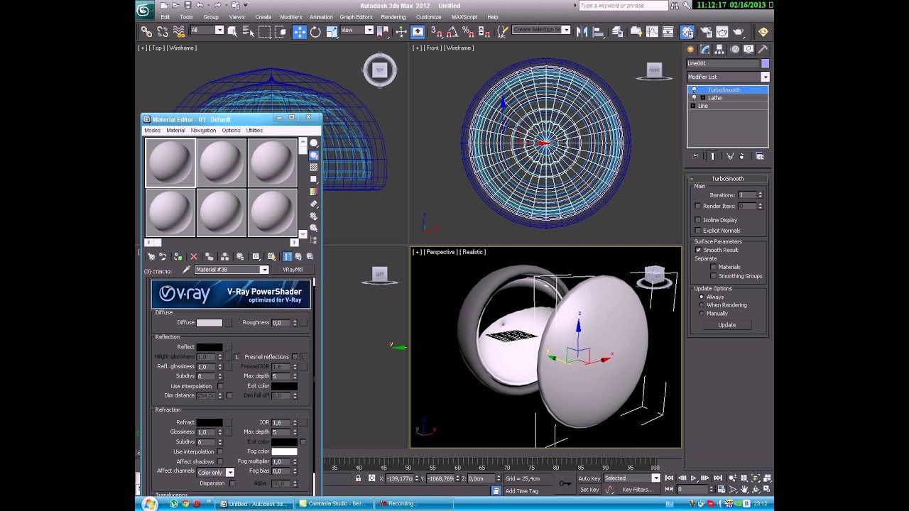Toggle the 3D Snaps icon
Image resolution: width=909 pixels, height=511 pixels.
tap(437, 31)
